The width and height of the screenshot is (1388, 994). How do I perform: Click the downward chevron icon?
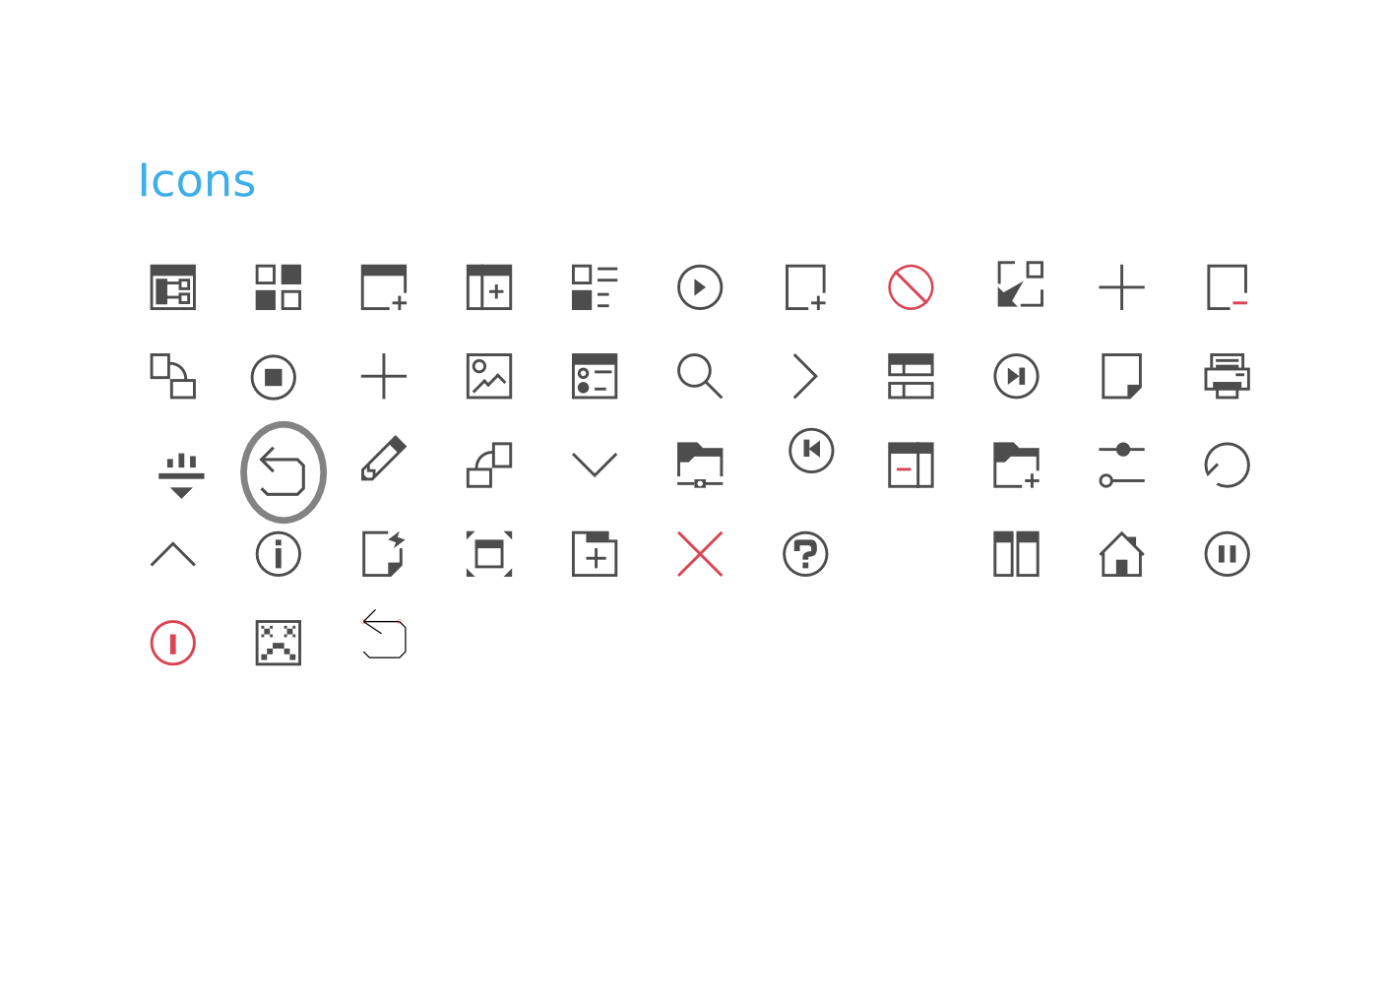(595, 465)
